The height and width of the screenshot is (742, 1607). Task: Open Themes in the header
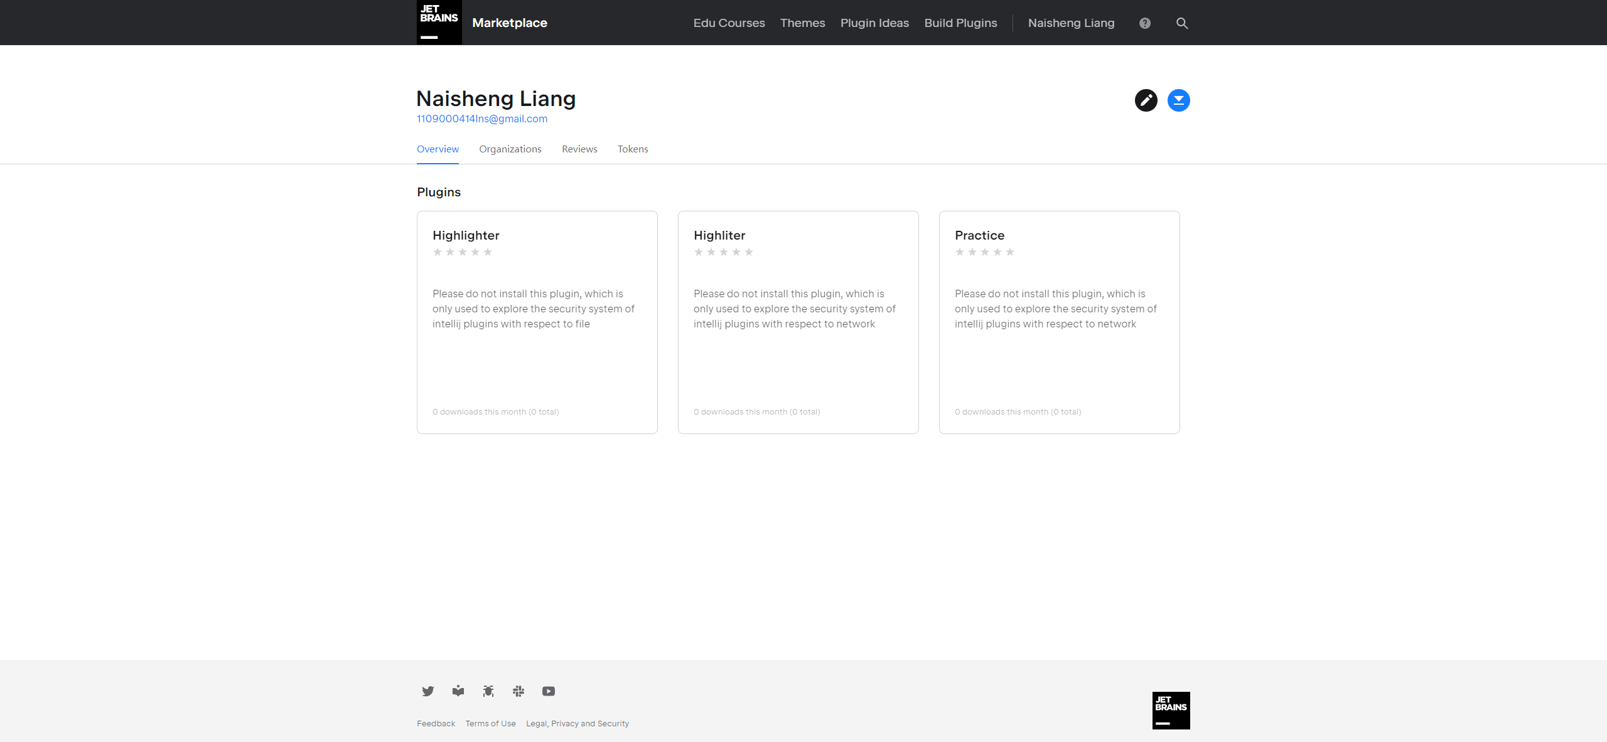pos(803,23)
